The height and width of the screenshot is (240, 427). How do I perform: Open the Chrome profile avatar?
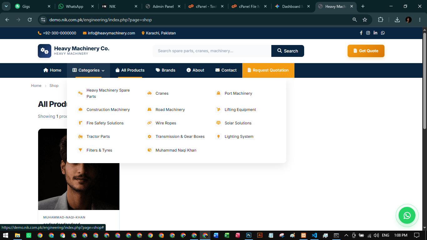[409, 20]
